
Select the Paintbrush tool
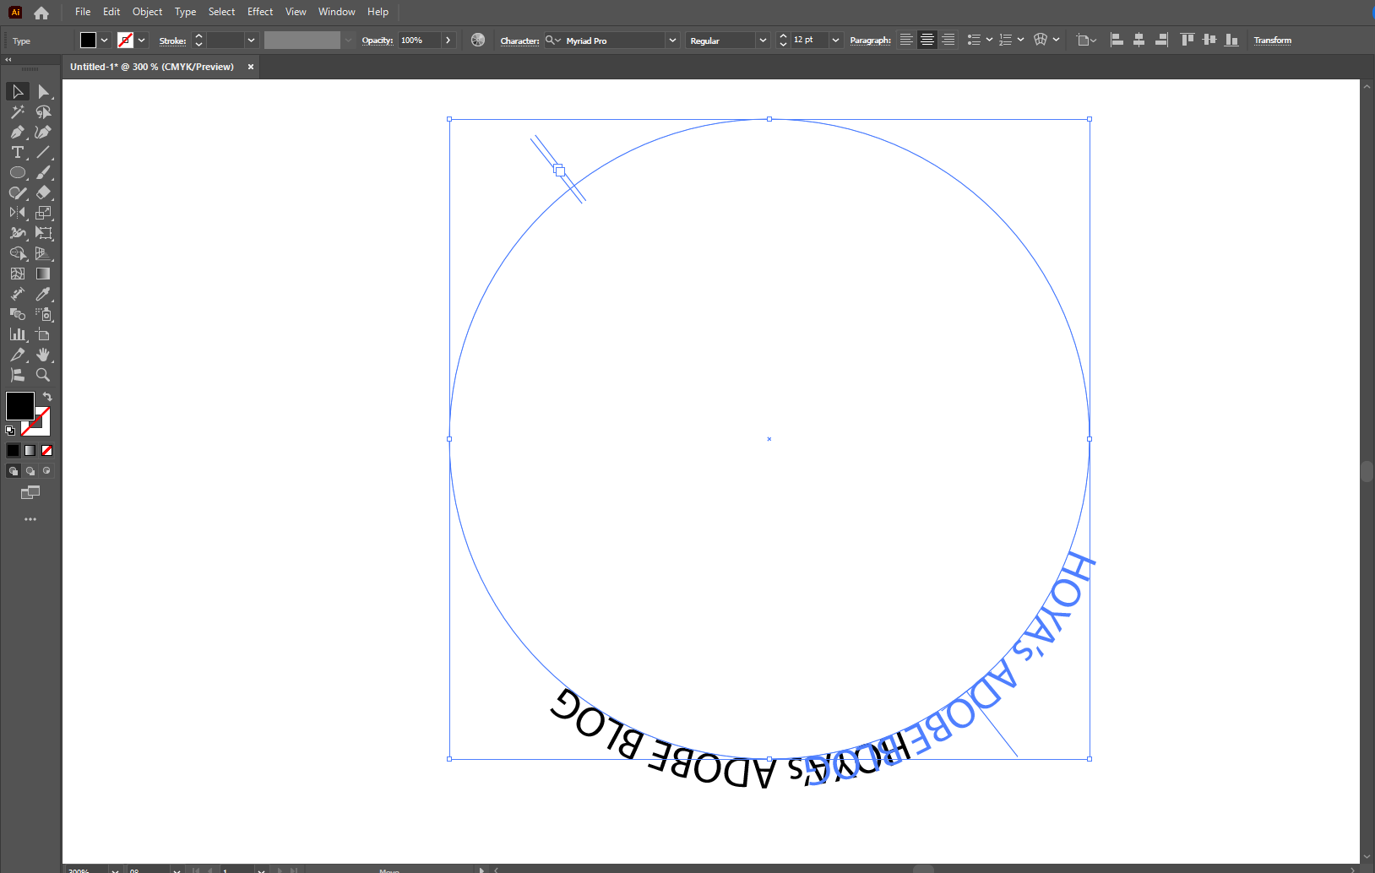[43, 172]
